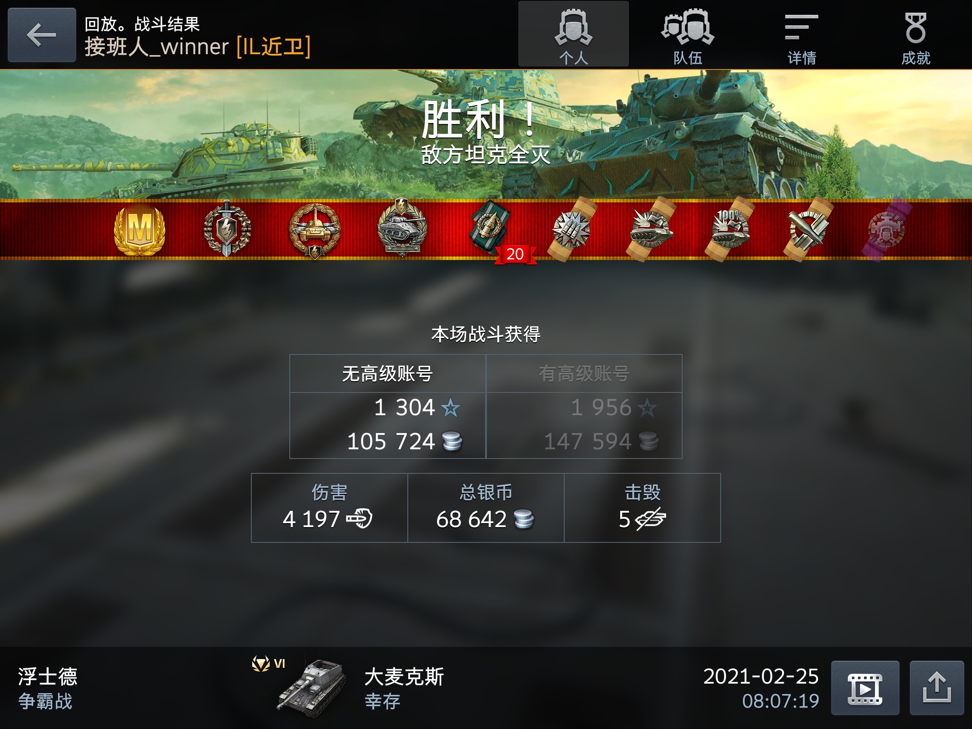Tap the crossed shells ribbon medal
Screen dimensions: 972x729
[809, 229]
